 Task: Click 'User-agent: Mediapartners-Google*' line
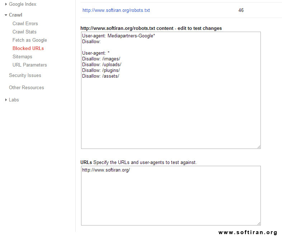click(118, 36)
